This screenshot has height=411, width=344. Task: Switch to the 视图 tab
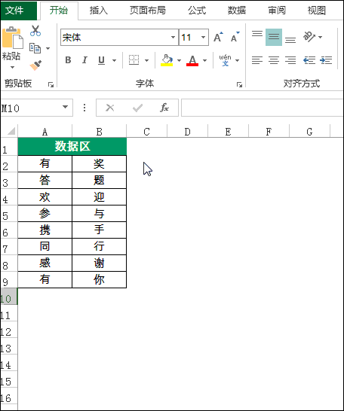pyautogui.click(x=317, y=11)
